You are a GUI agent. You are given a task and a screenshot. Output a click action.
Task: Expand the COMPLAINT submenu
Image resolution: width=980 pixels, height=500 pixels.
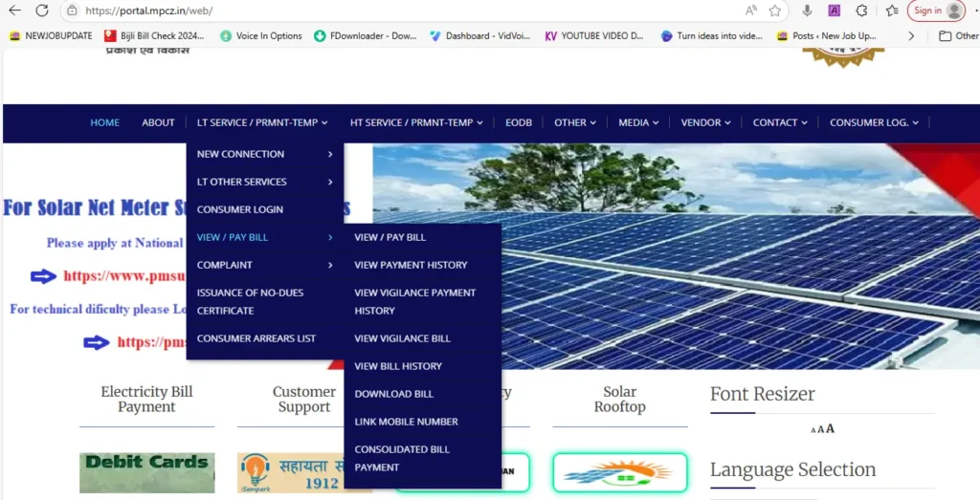click(x=265, y=265)
